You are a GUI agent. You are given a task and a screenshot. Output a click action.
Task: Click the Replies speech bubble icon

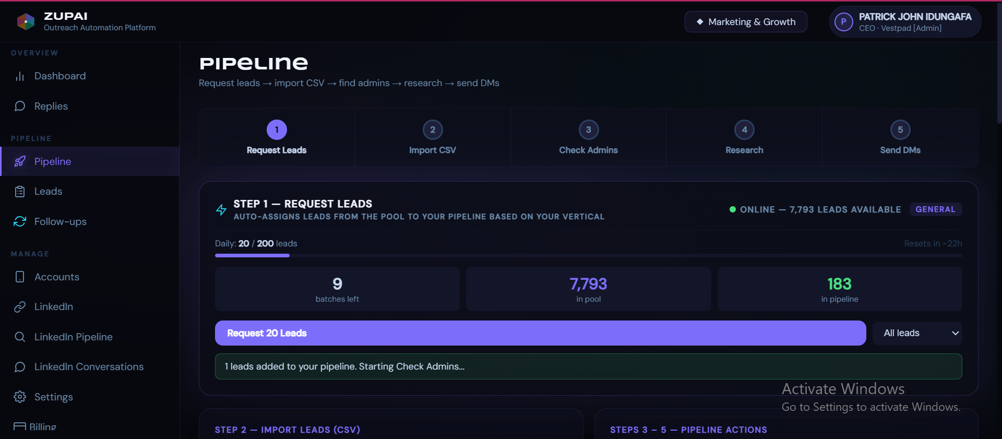pyautogui.click(x=20, y=106)
